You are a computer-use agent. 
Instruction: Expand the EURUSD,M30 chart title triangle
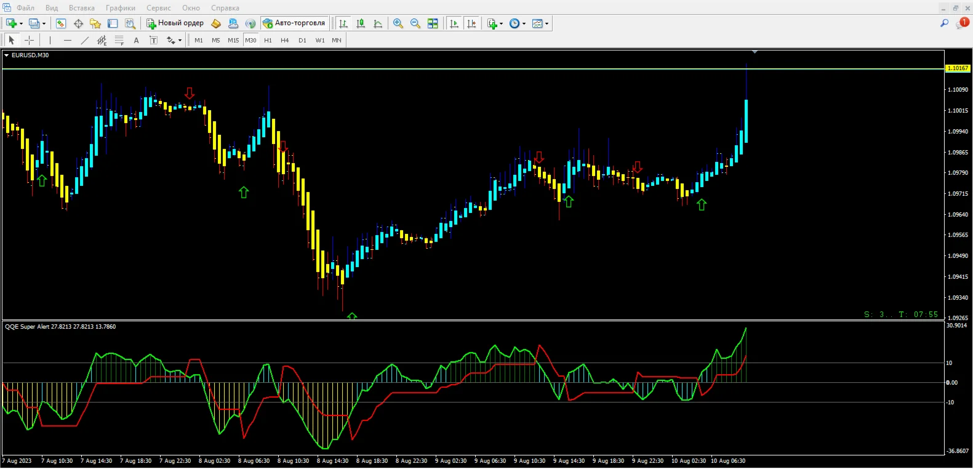pos(7,55)
